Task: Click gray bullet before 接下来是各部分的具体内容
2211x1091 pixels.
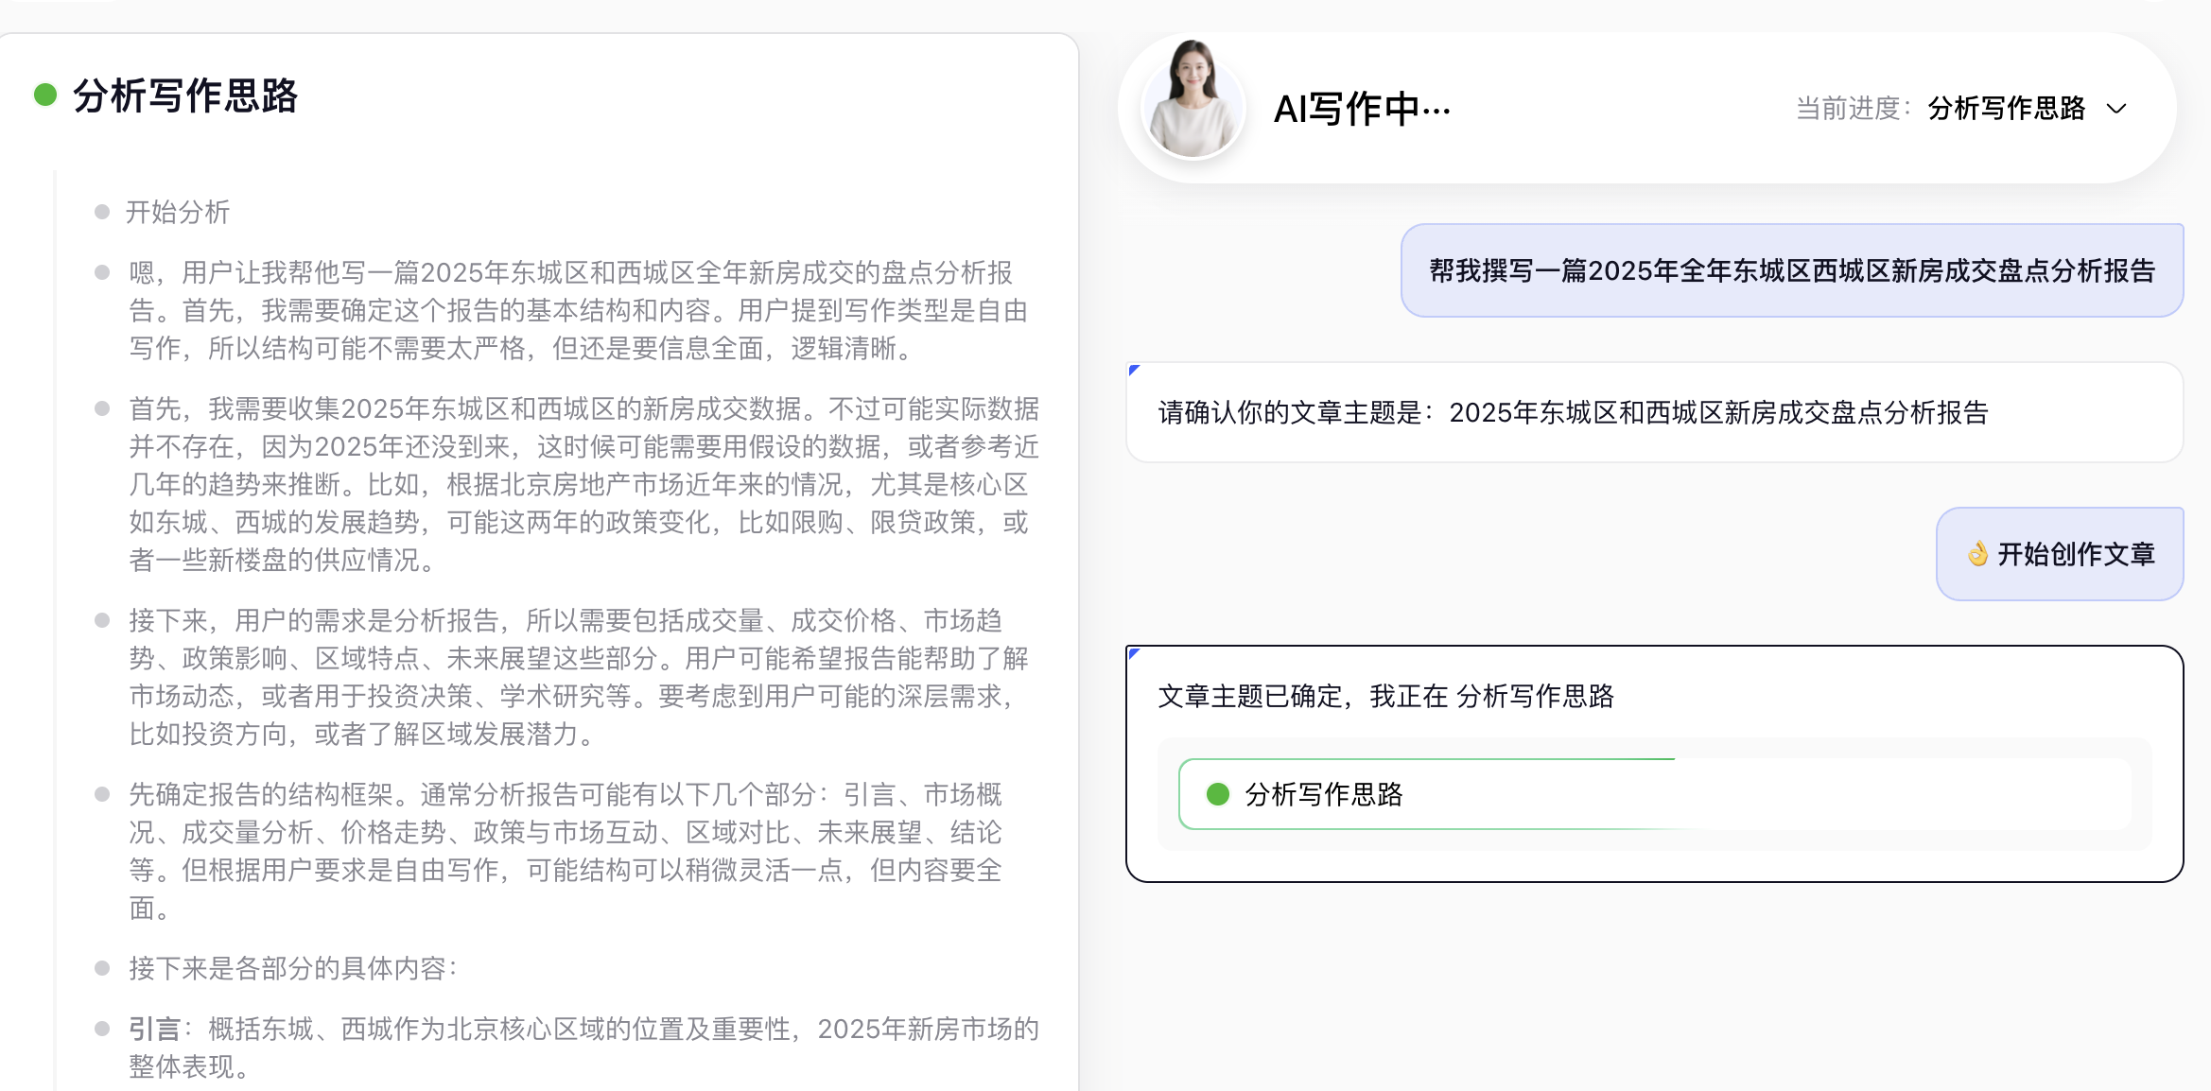Action: [102, 968]
